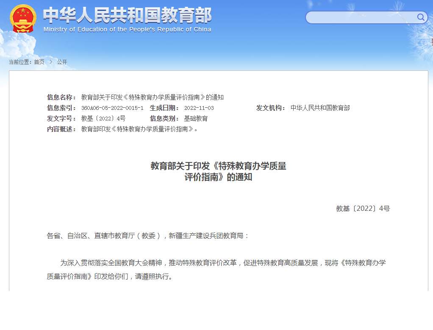Click the generation date 2022-11-03
The height and width of the screenshot is (330, 433).
[x=199, y=108]
